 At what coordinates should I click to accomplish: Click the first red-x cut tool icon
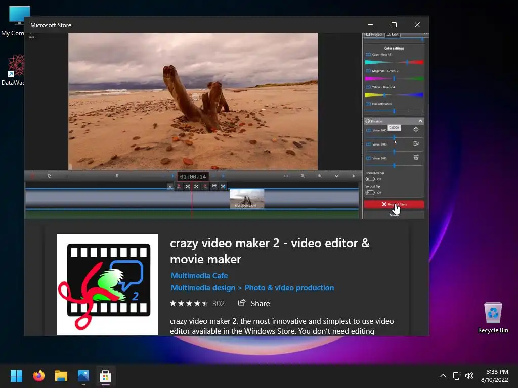click(x=179, y=187)
